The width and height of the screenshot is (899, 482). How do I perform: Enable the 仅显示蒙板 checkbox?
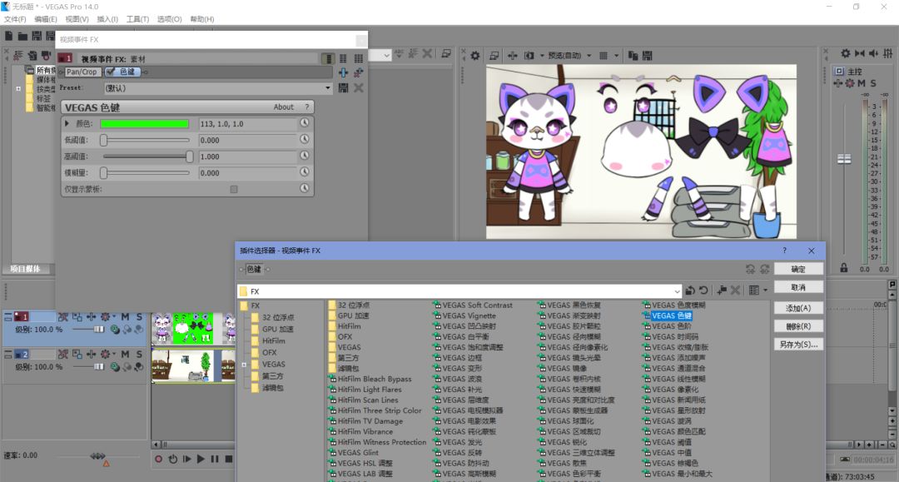(x=234, y=190)
